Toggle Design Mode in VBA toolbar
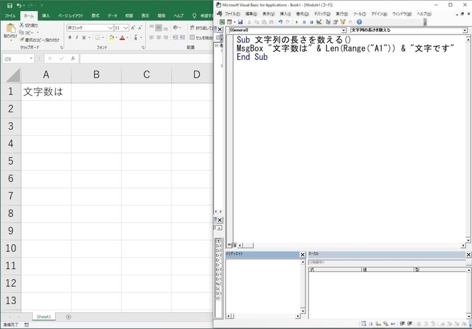The image size is (472, 329). click(319, 22)
